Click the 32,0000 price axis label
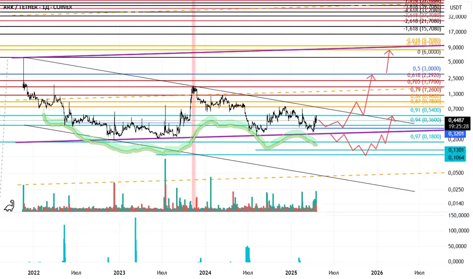The image size is (473, 279). (x=457, y=17)
